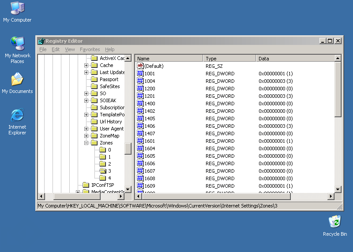Select zone key 1 in tree
The image size is (353, 252).
coord(109,157)
